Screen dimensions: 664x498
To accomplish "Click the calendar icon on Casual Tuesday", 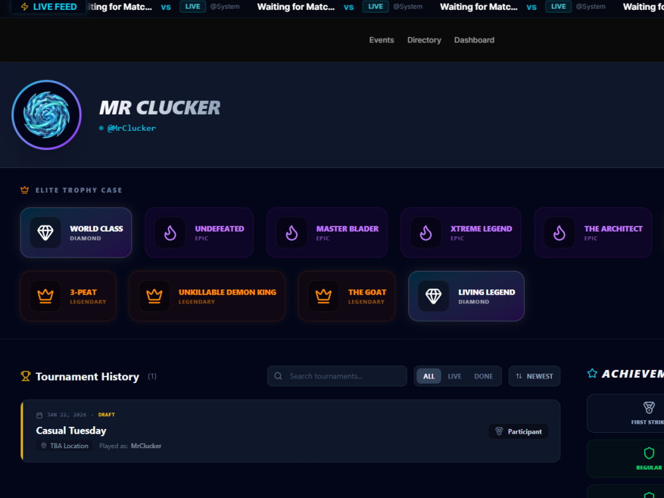I will coord(39,415).
